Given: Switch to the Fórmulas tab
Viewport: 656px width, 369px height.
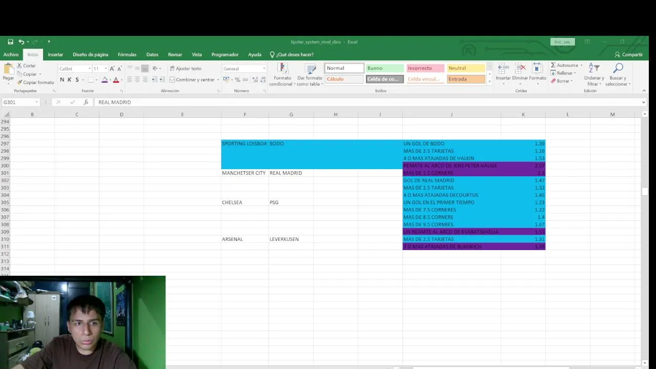Looking at the screenshot, I should (x=127, y=55).
